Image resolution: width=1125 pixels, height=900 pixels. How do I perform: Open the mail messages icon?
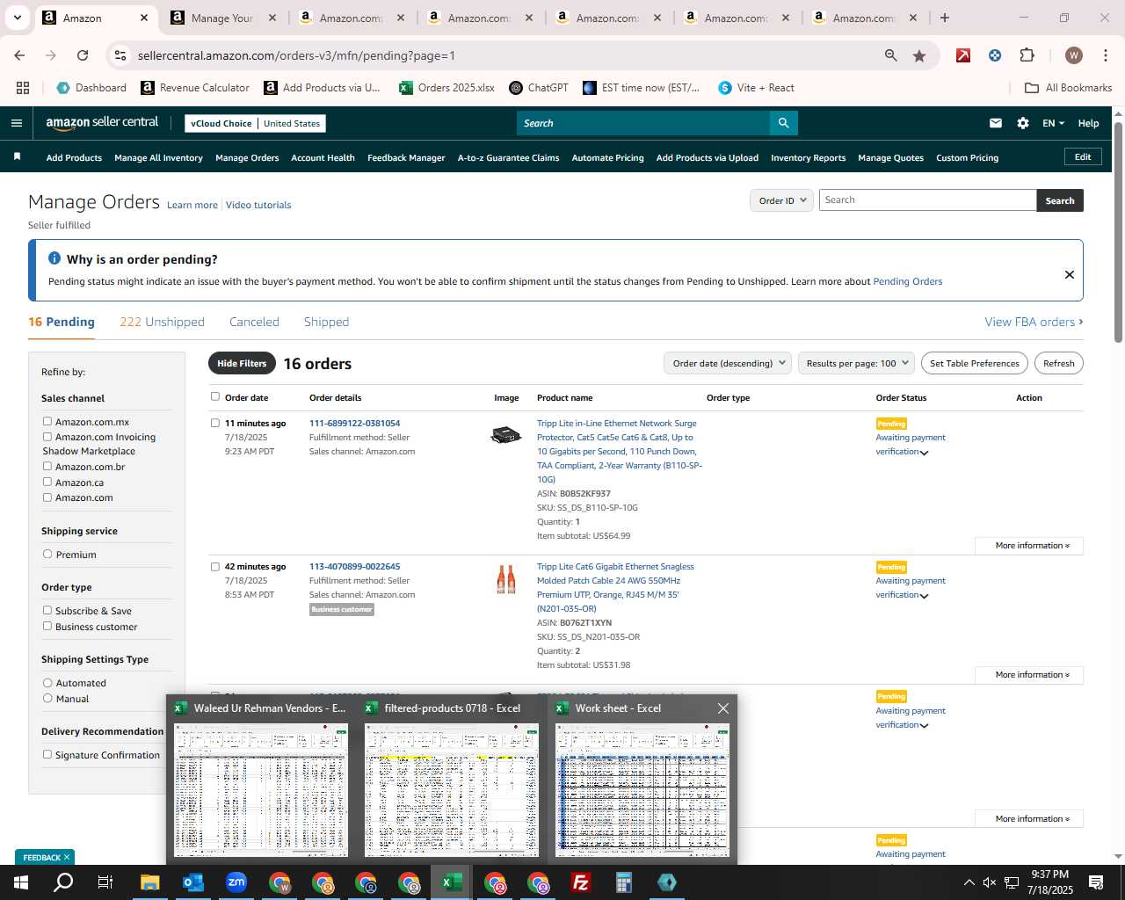pos(996,123)
